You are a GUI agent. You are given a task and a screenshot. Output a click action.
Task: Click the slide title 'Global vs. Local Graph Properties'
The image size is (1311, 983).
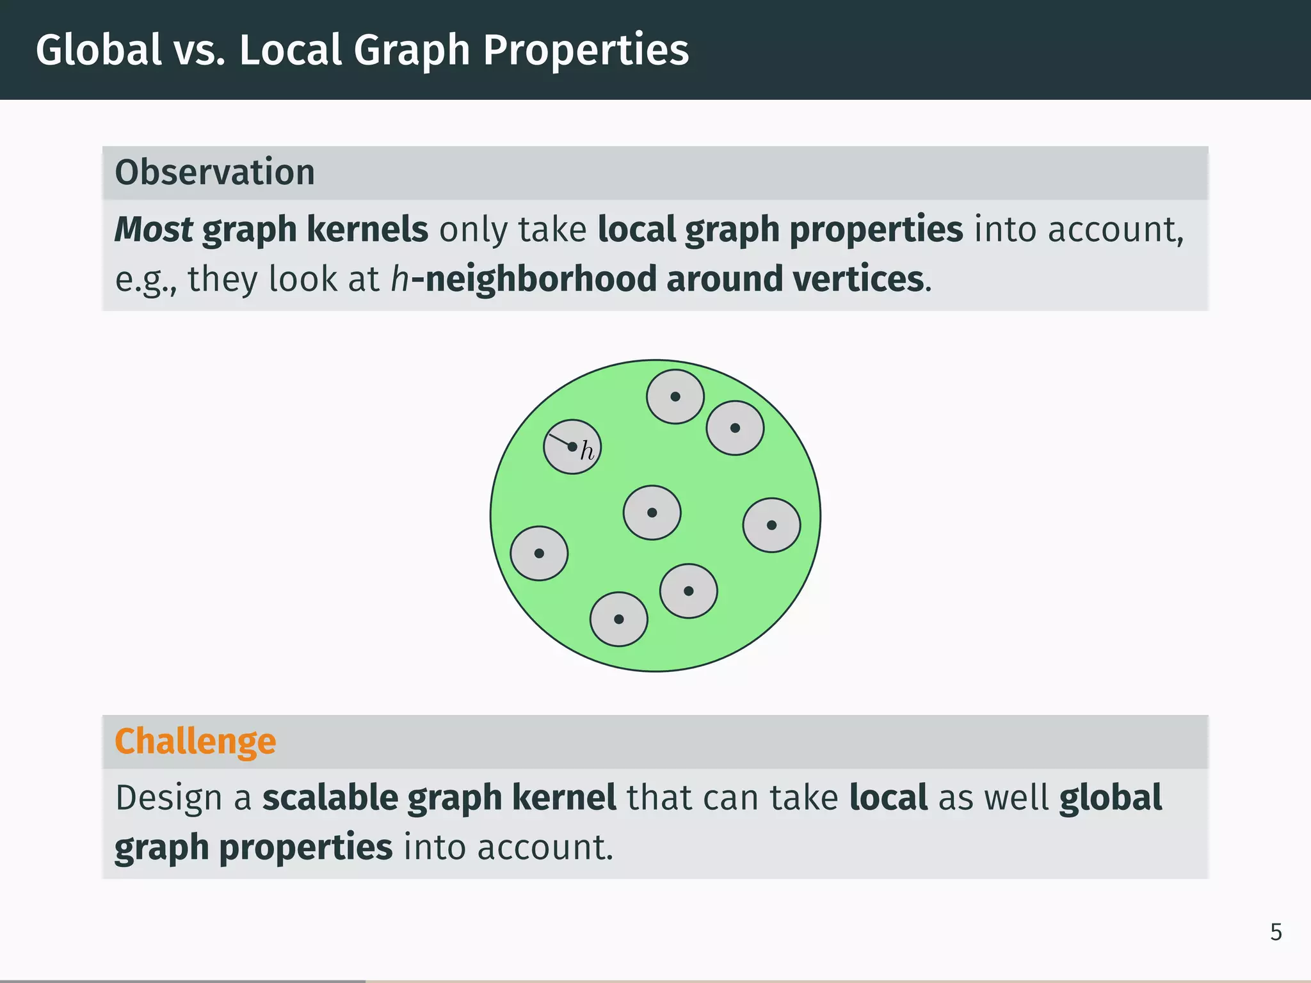pos(362,51)
